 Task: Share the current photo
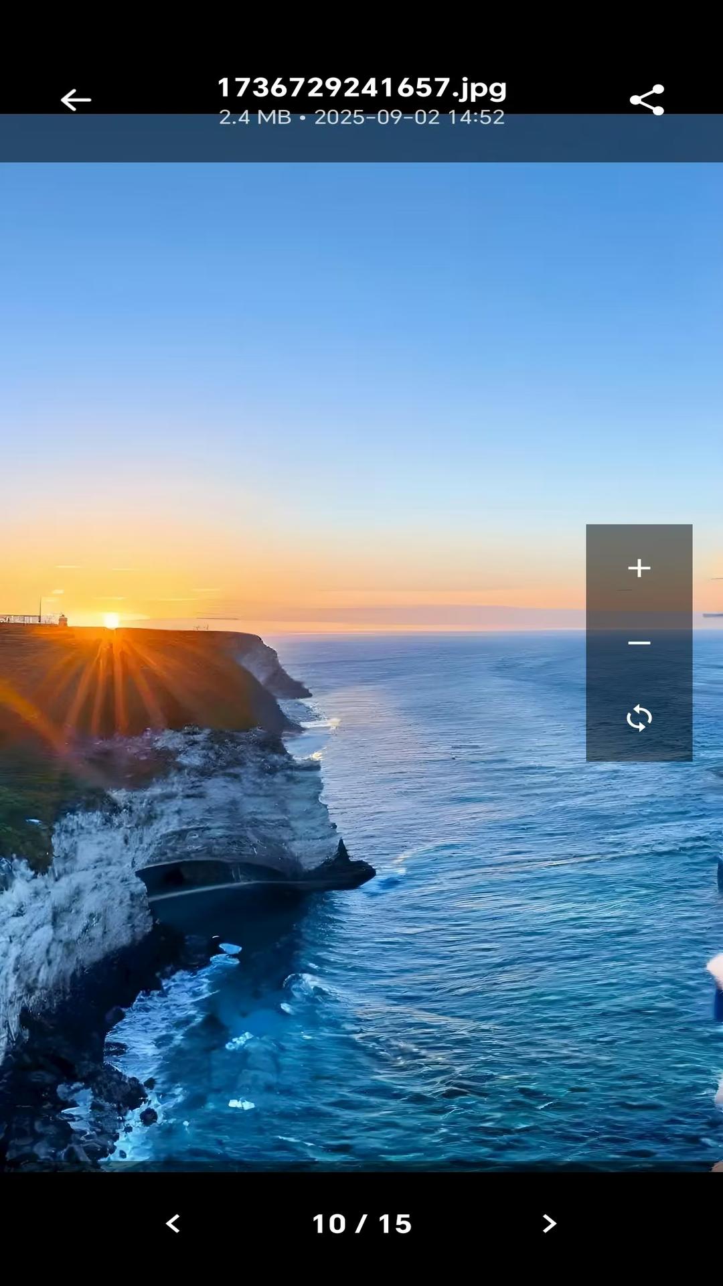click(647, 100)
